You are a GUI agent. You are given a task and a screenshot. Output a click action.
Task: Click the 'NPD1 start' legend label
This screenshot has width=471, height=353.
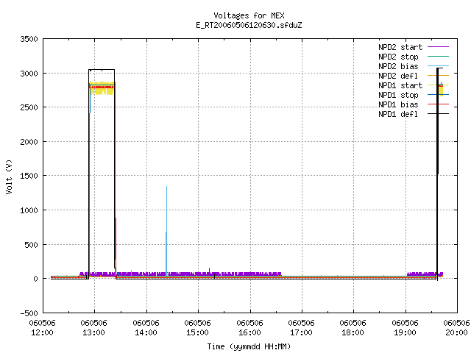(400, 85)
